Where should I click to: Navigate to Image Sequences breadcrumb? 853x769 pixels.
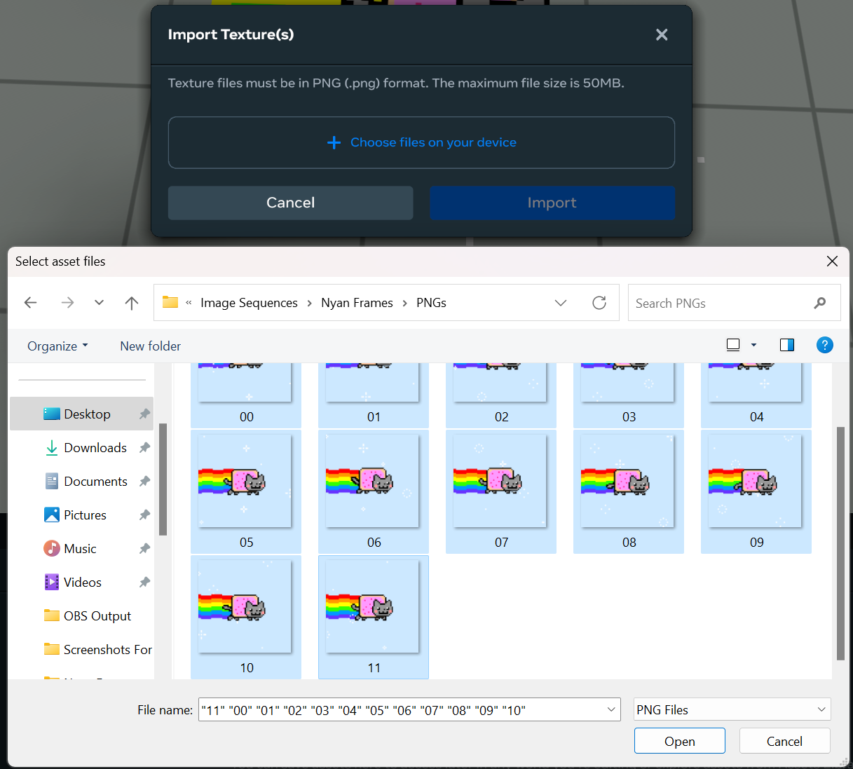pyautogui.click(x=249, y=303)
